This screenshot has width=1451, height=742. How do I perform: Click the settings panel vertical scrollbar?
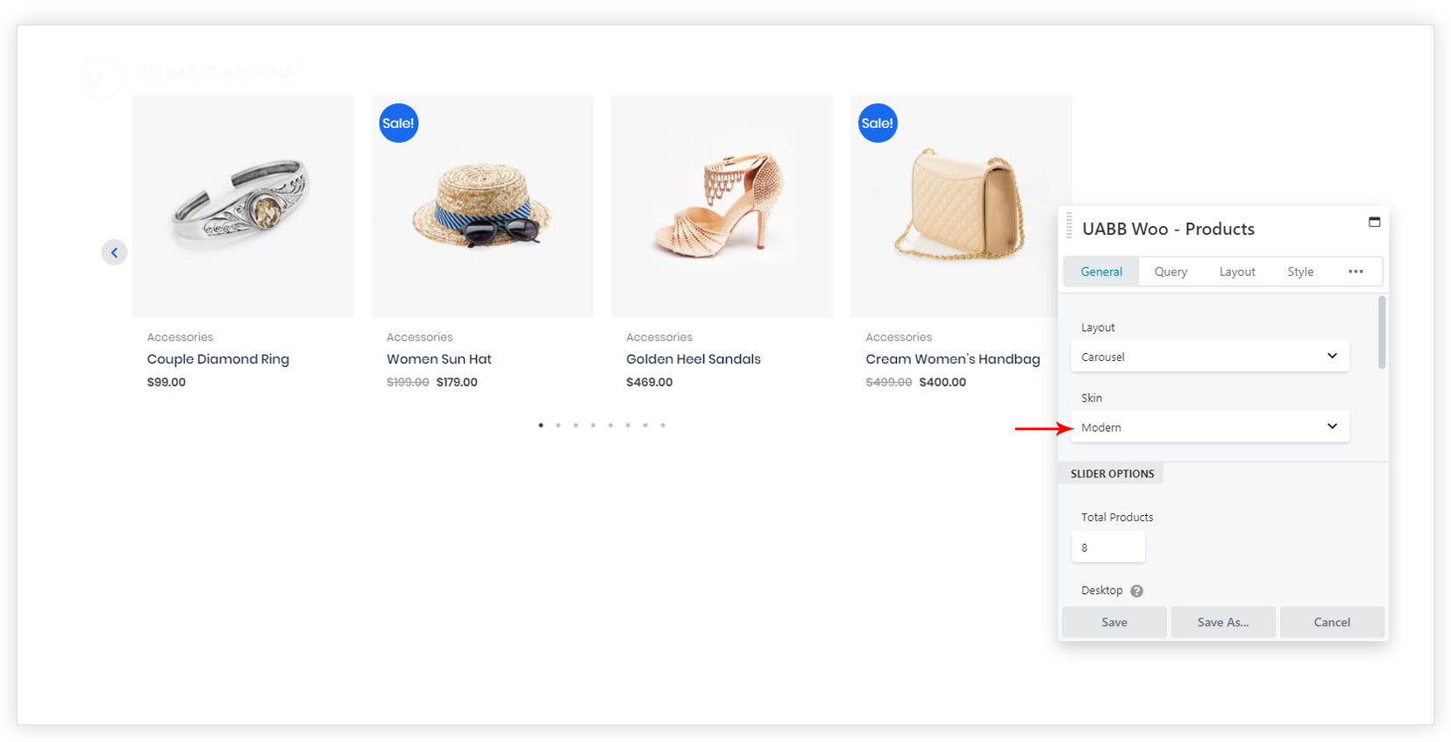pos(1382,333)
